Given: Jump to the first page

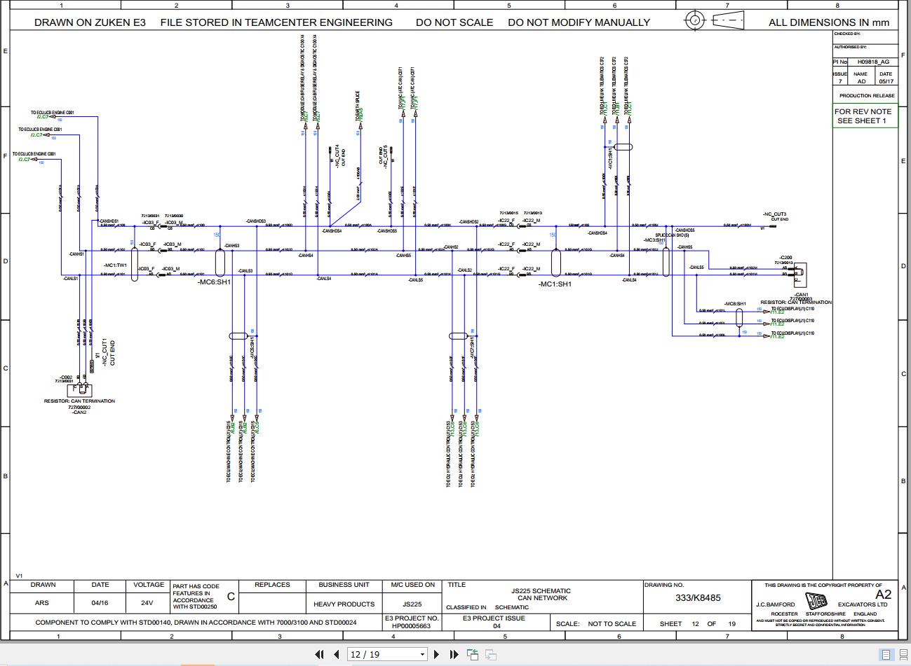Looking at the screenshot, I should click(320, 653).
